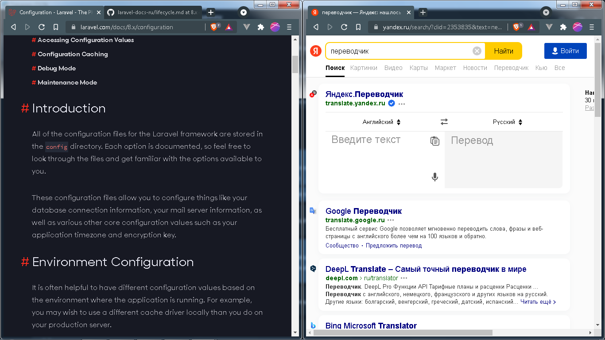
Task: Open profile avatar in Yandex window
Action: (x=578, y=27)
